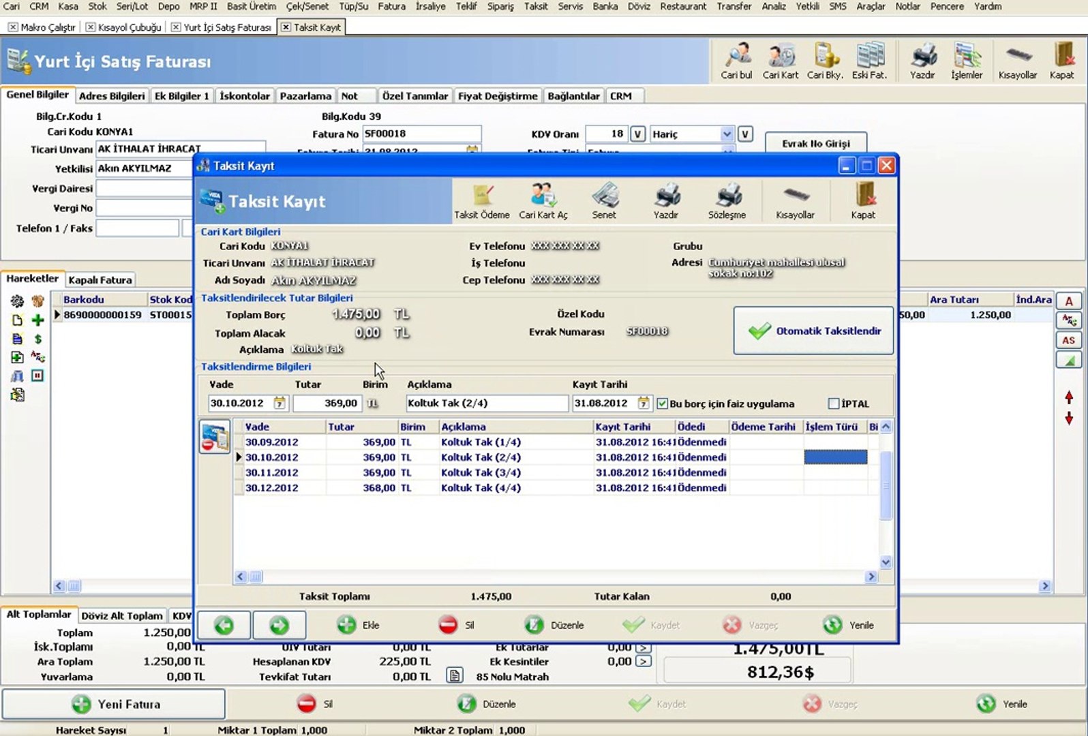The height and width of the screenshot is (736, 1088).
Task: Click the V button next to KDV Oranı 18
Action: [637, 134]
